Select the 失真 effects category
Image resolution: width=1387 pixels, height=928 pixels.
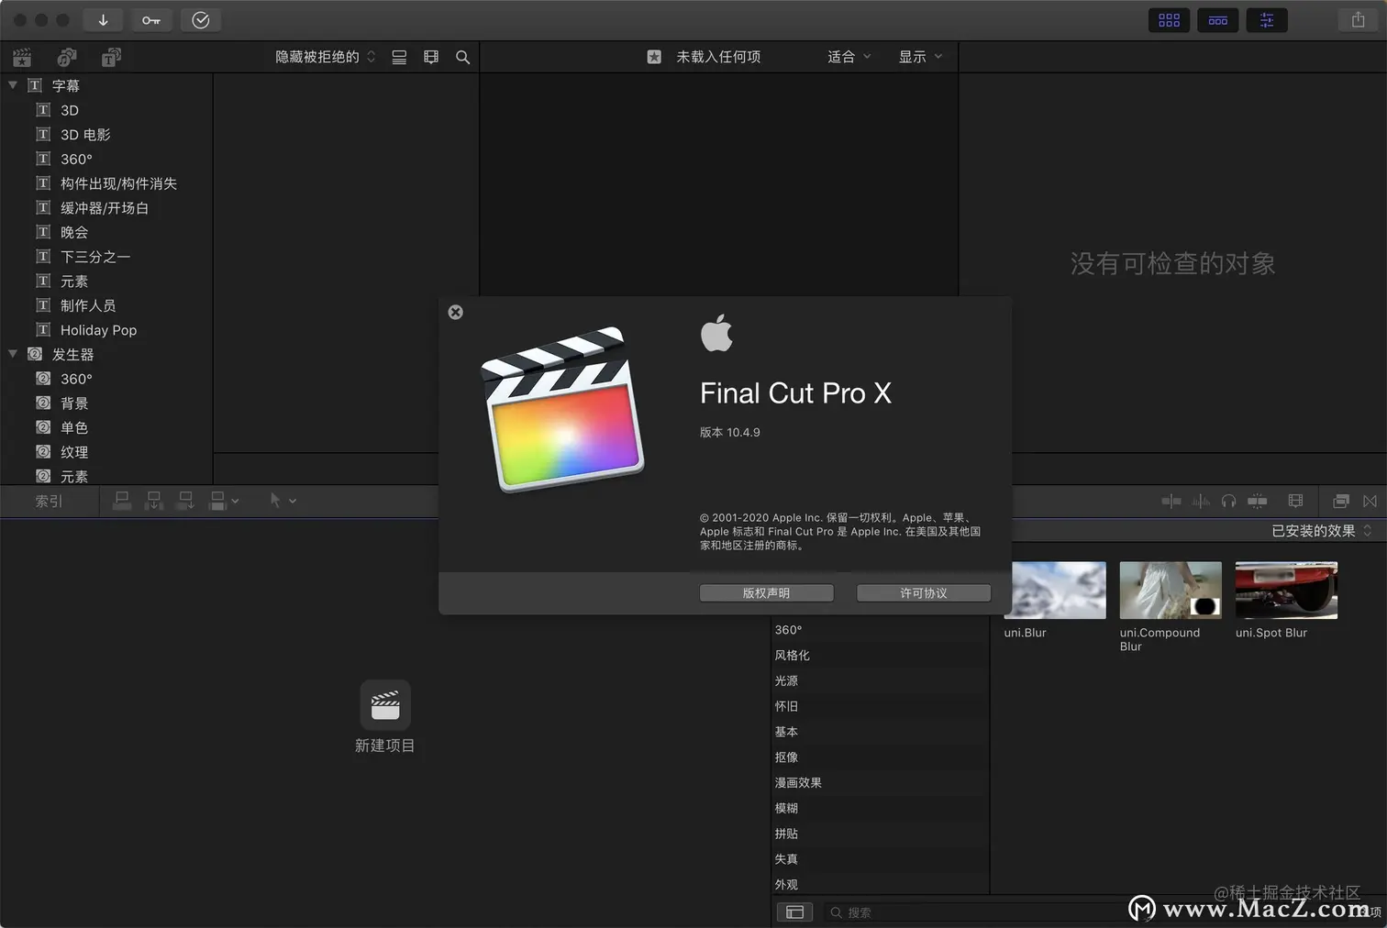(786, 859)
